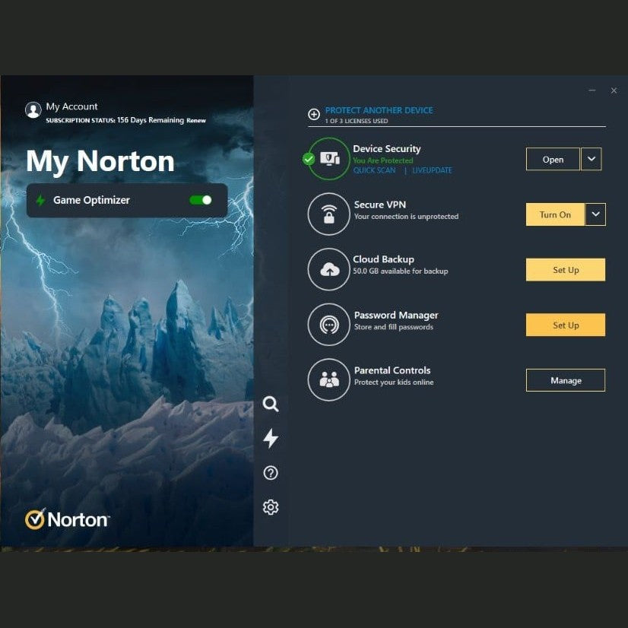This screenshot has width=628, height=628.
Task: Expand the dropdown next to Open button
Action: (592, 159)
